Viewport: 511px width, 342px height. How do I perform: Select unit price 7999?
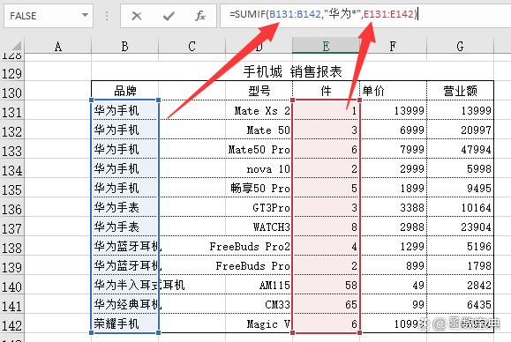[x=393, y=149]
